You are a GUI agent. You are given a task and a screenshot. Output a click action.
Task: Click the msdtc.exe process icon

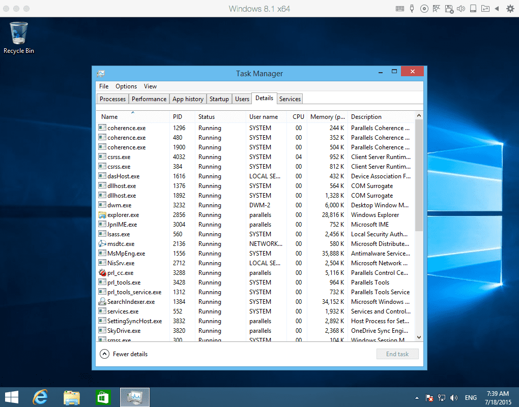click(102, 244)
